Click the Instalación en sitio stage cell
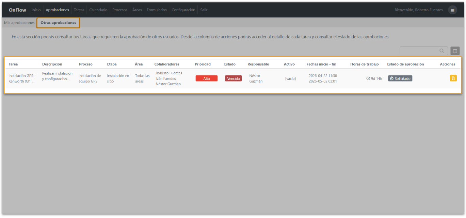Image resolution: width=466 pixels, height=218 pixels. [x=118, y=78]
